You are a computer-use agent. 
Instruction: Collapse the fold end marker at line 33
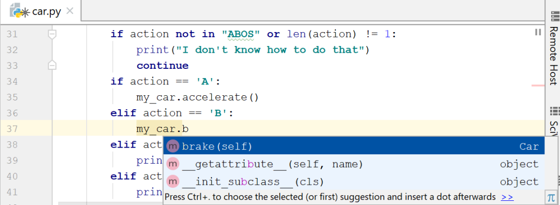click(x=52, y=65)
